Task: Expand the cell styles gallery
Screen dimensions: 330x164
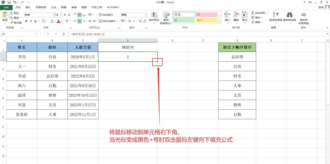Action: (x=220, y=21)
